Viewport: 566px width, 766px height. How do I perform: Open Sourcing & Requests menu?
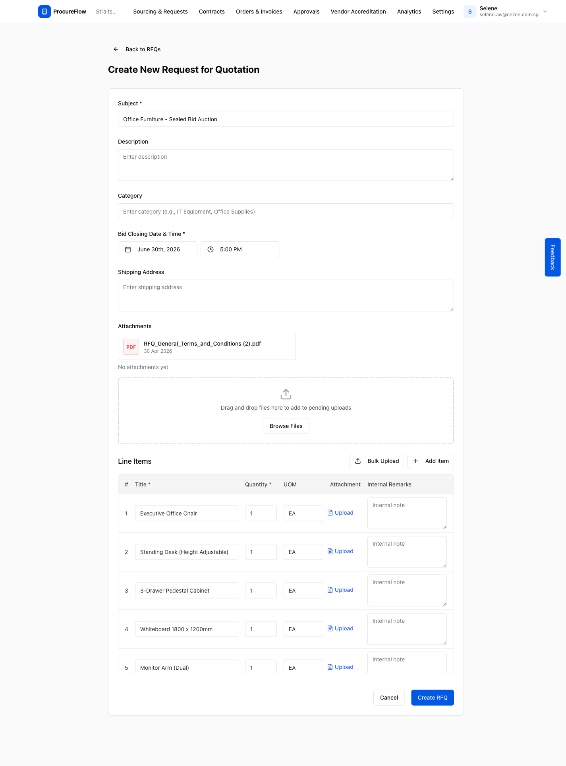tap(160, 12)
